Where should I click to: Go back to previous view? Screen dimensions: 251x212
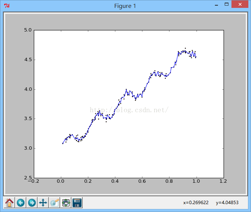click(x=21, y=203)
